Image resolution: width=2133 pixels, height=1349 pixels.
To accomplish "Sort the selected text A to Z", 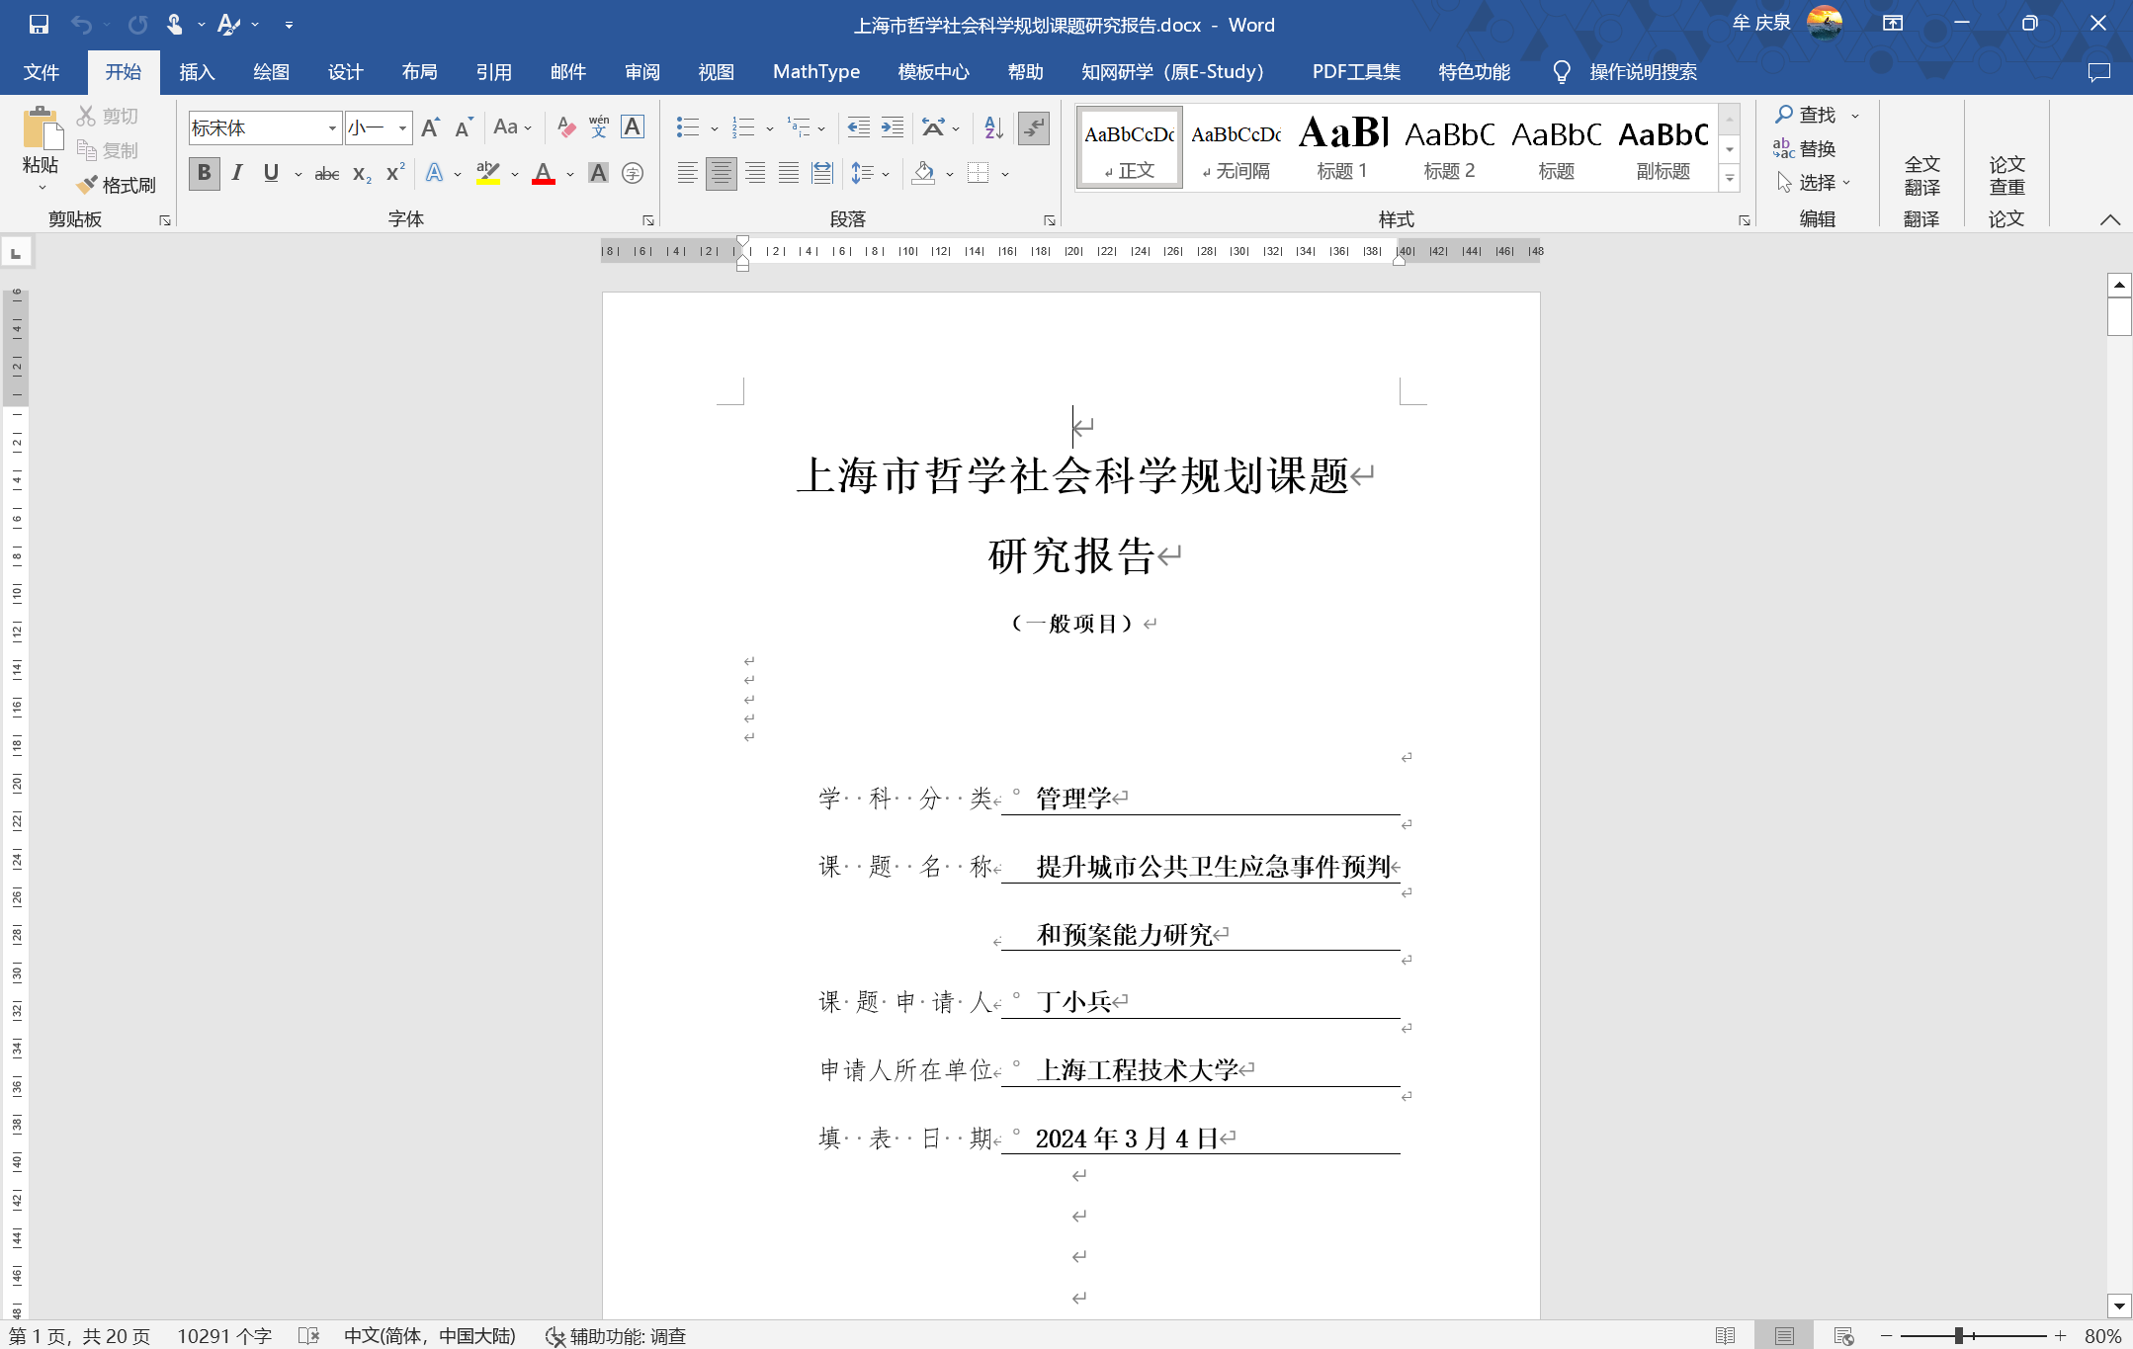I will click(993, 127).
